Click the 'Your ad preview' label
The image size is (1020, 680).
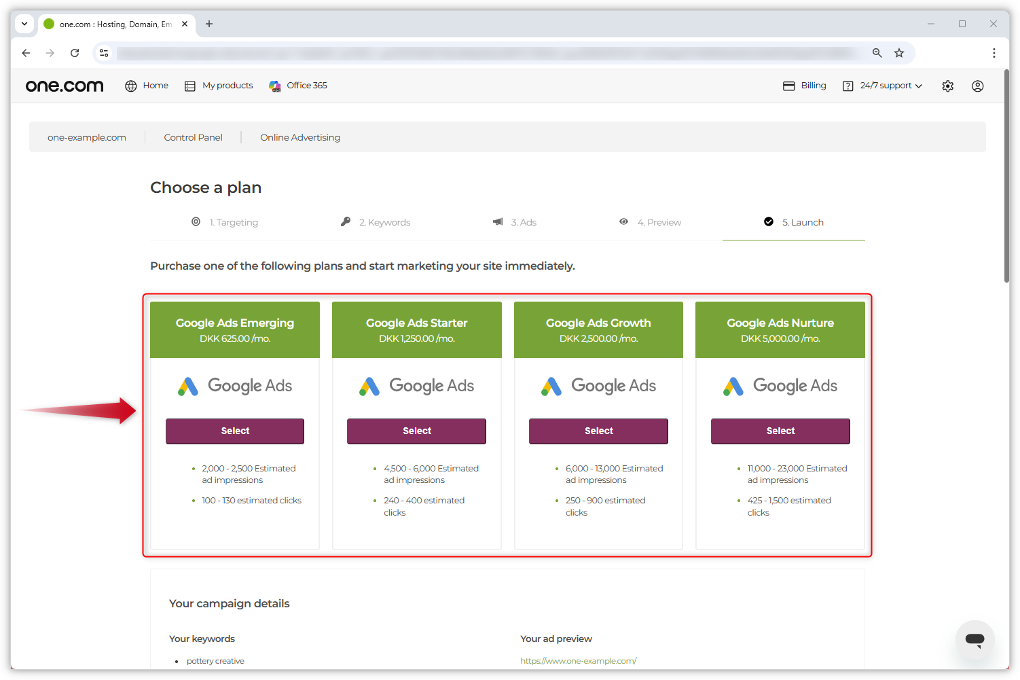tap(556, 639)
